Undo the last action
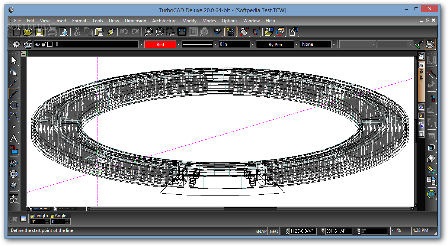The image size is (448, 246). coord(124,32)
